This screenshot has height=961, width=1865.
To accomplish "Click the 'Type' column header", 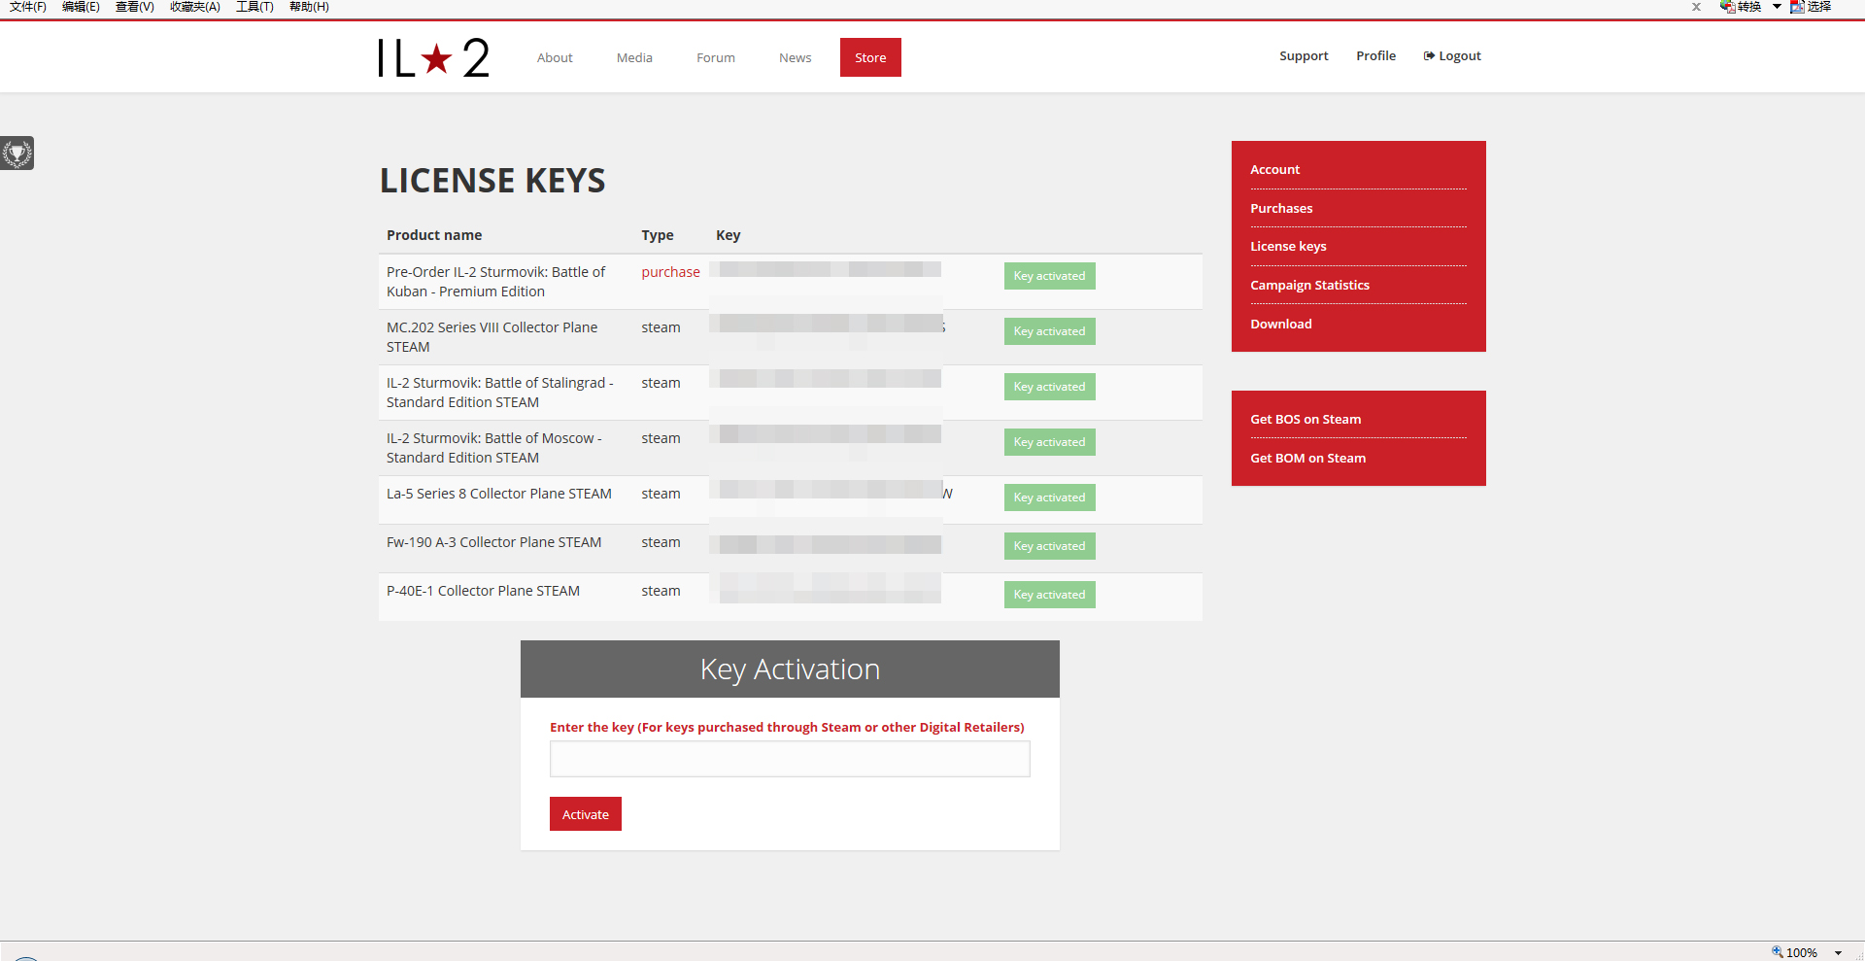I will point(658,235).
